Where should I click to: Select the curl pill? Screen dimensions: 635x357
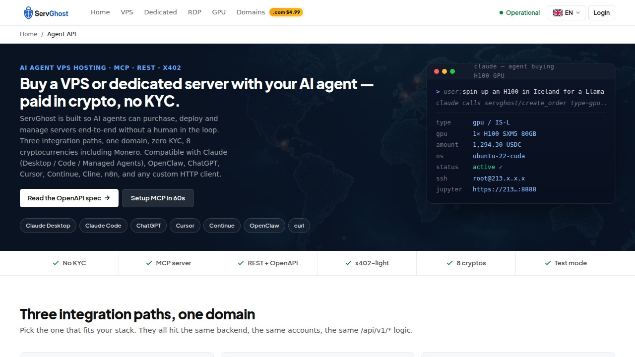299,226
